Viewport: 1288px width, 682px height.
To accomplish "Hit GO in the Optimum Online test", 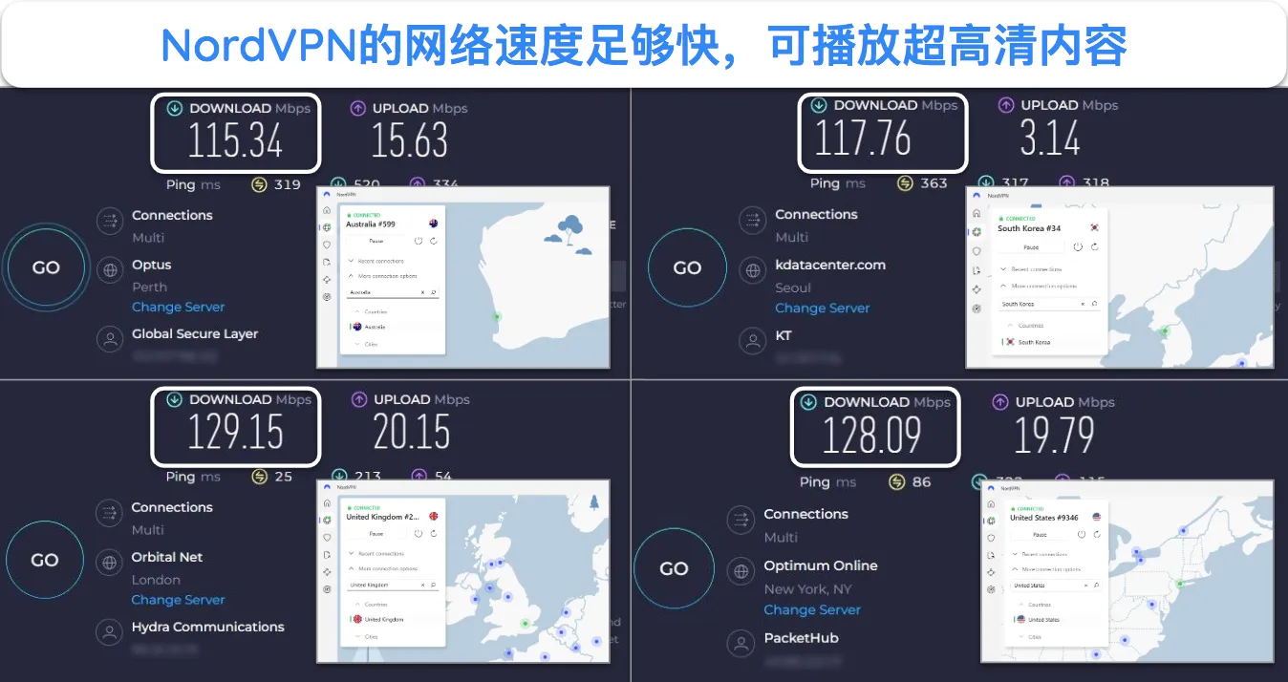I will (x=674, y=568).
